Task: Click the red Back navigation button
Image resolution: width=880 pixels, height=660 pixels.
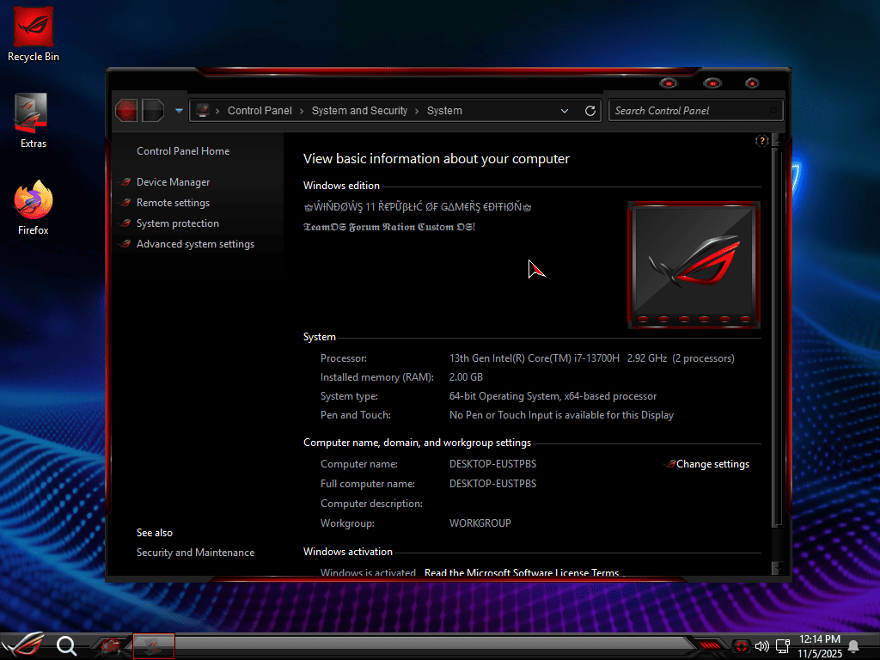Action: pyautogui.click(x=126, y=111)
